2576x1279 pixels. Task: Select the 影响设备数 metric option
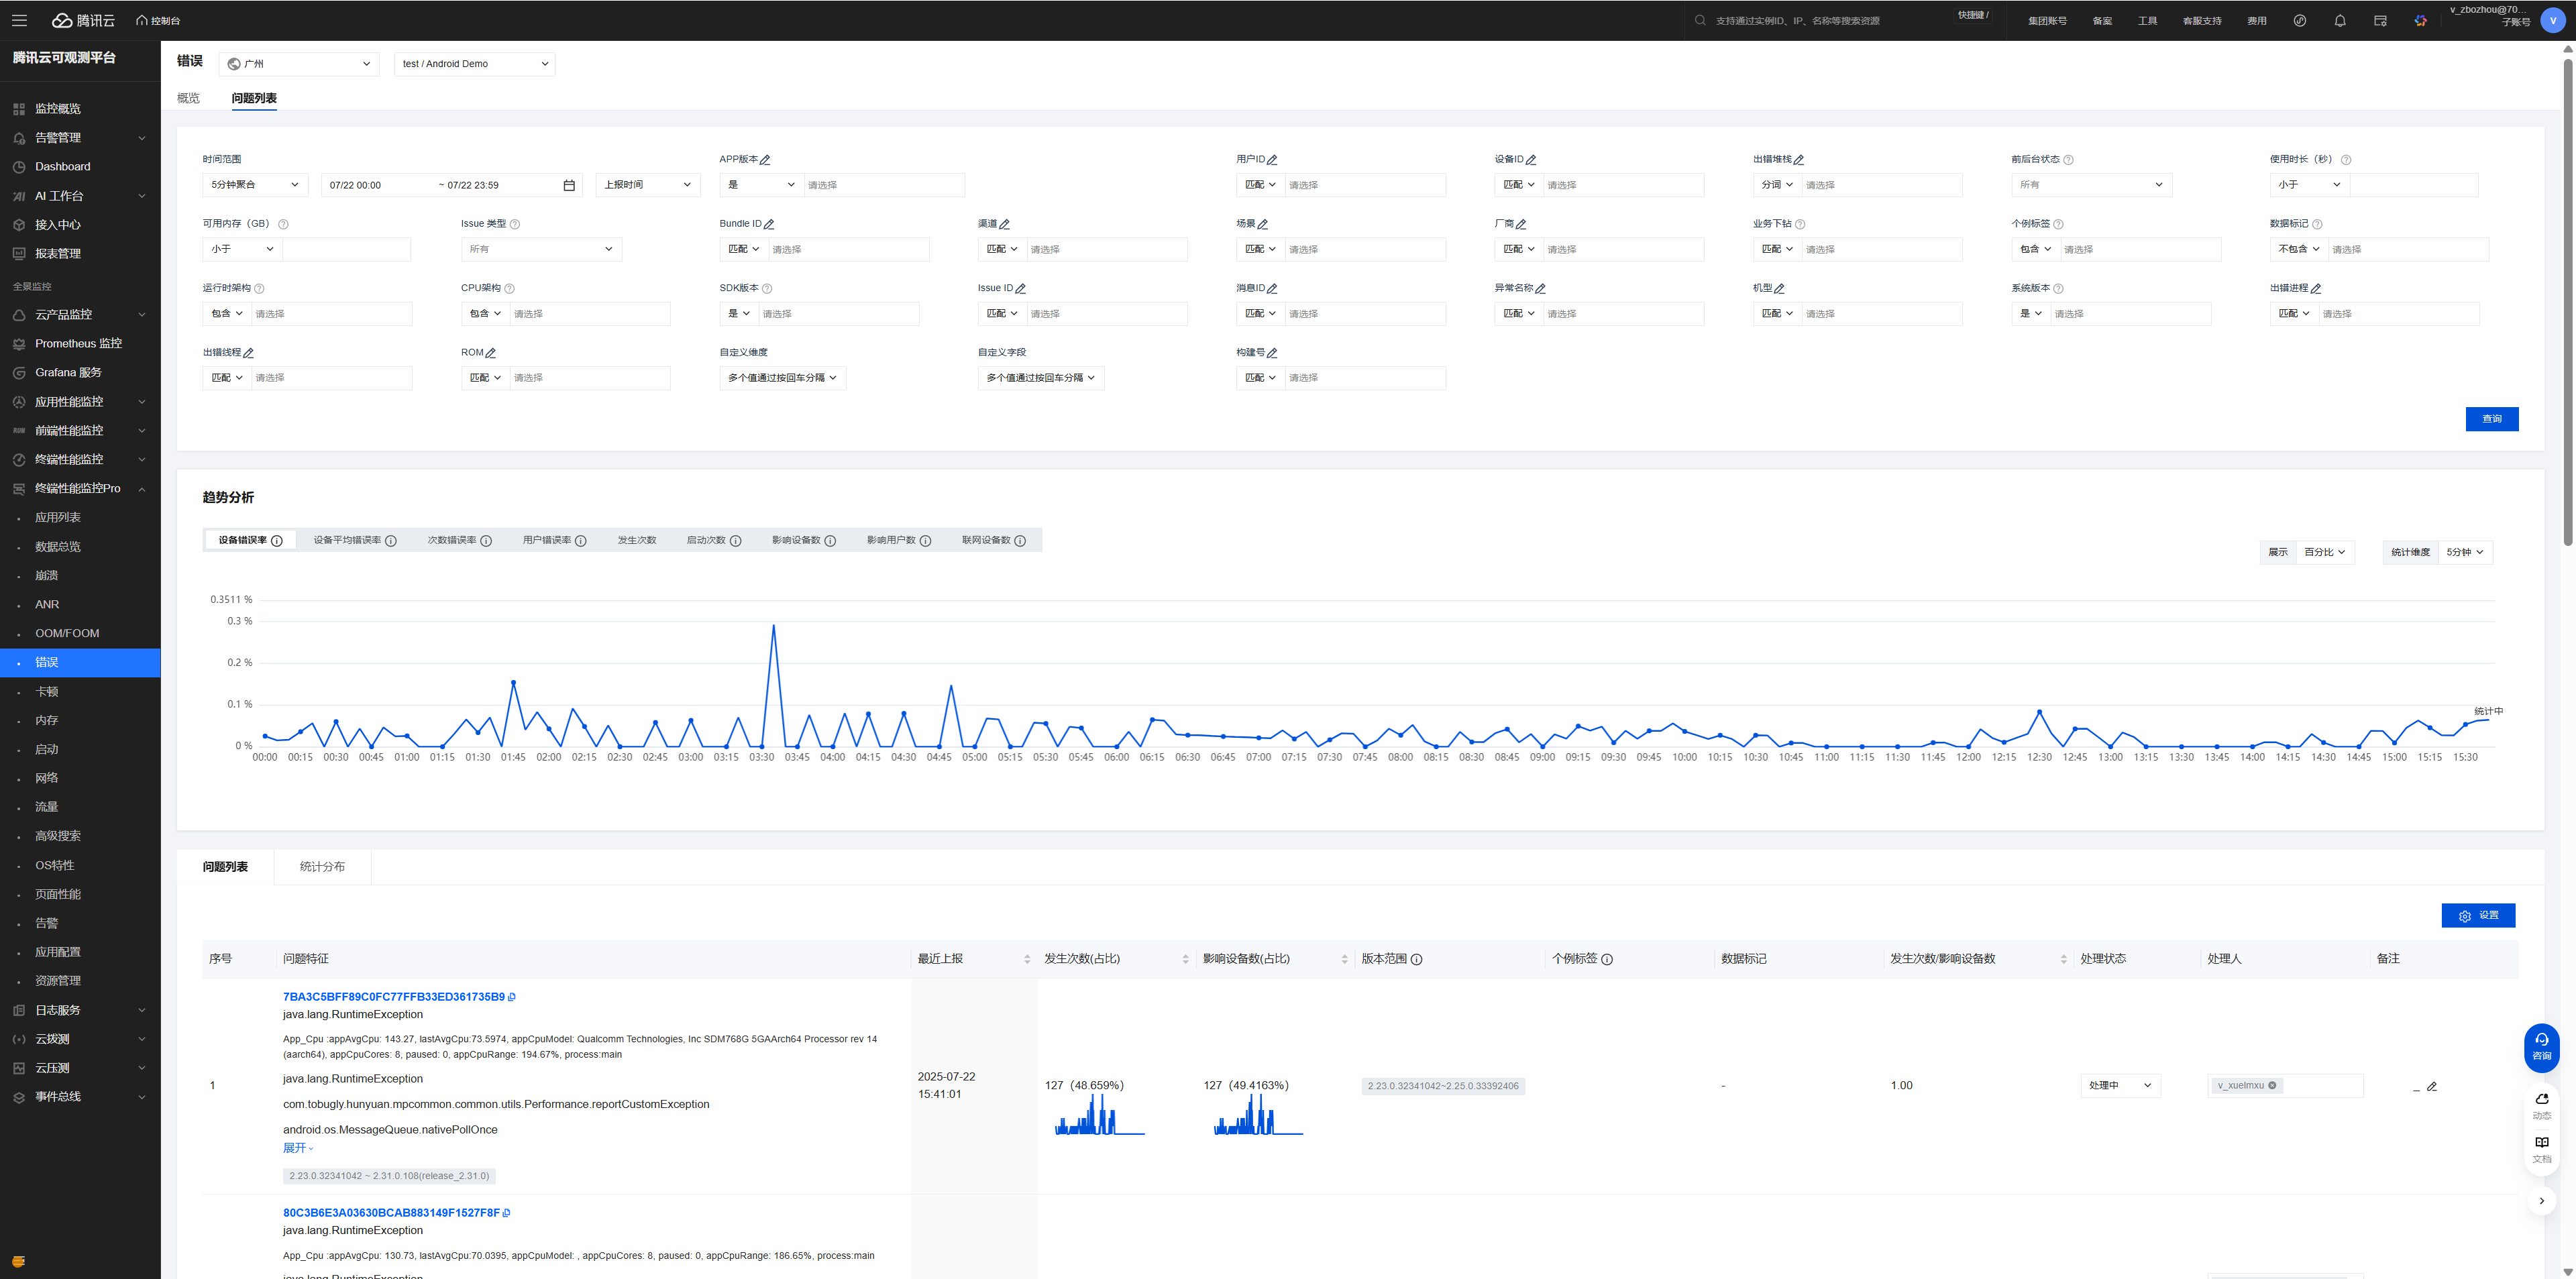(x=796, y=540)
